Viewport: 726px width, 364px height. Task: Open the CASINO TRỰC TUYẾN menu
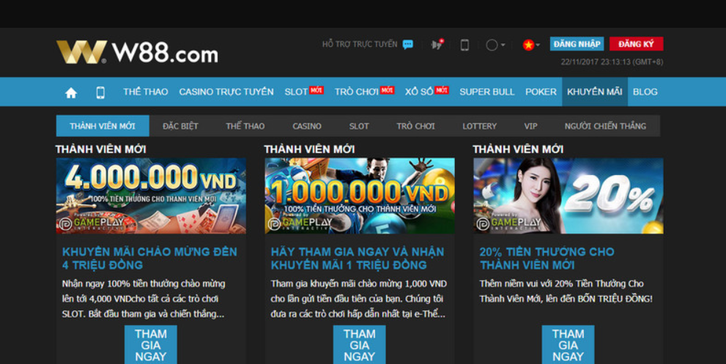pyautogui.click(x=226, y=92)
